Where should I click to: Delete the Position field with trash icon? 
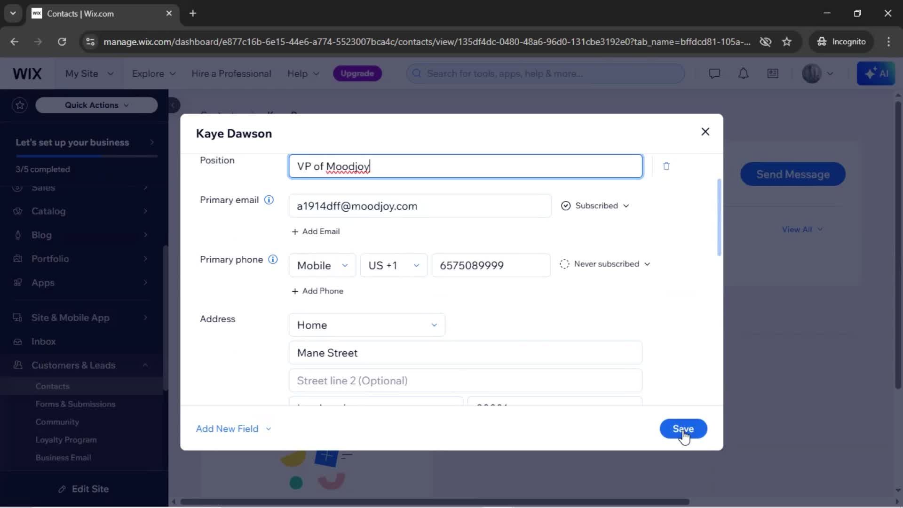(x=666, y=166)
